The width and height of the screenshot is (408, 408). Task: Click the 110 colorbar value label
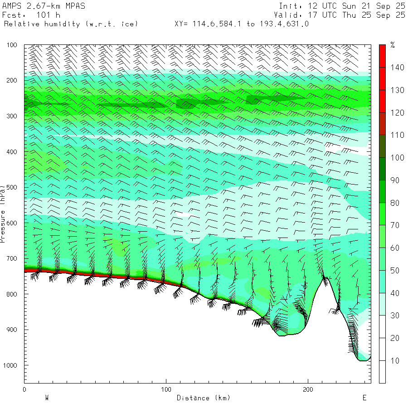pyautogui.click(x=397, y=135)
